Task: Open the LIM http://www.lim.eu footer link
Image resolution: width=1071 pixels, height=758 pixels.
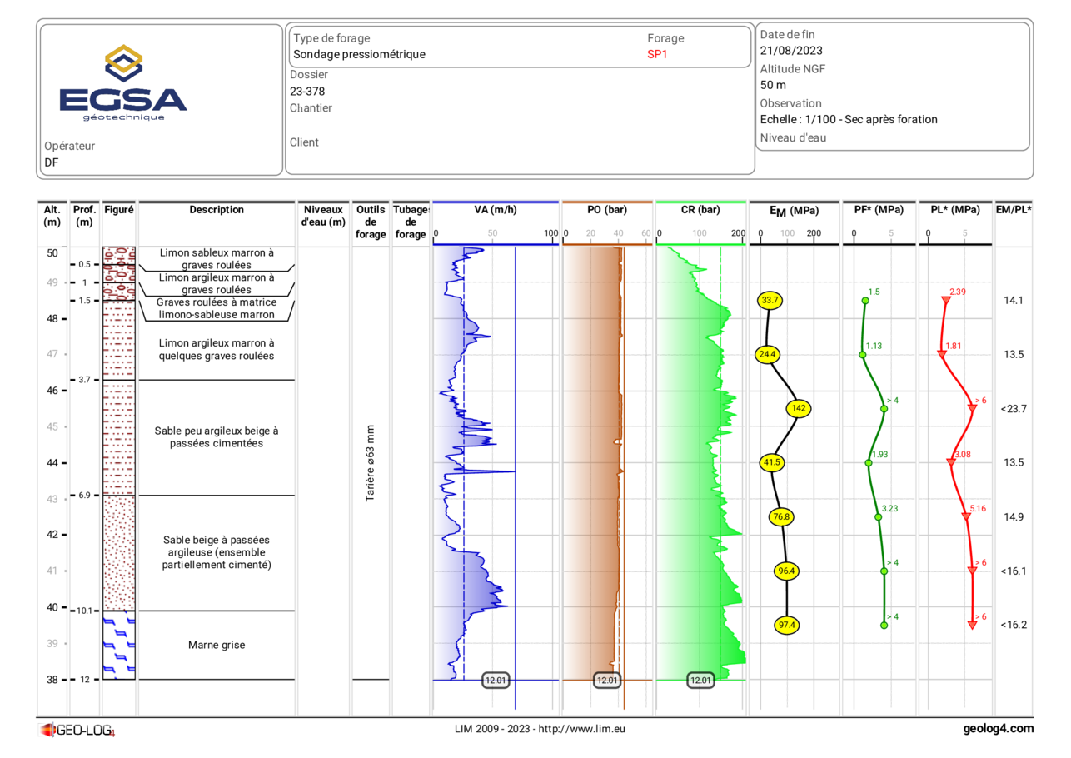Action: (540, 729)
